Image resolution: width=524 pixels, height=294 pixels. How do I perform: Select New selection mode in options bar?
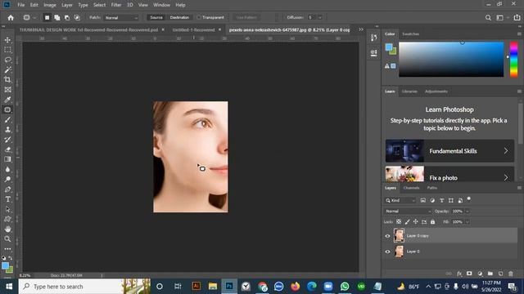[47, 18]
